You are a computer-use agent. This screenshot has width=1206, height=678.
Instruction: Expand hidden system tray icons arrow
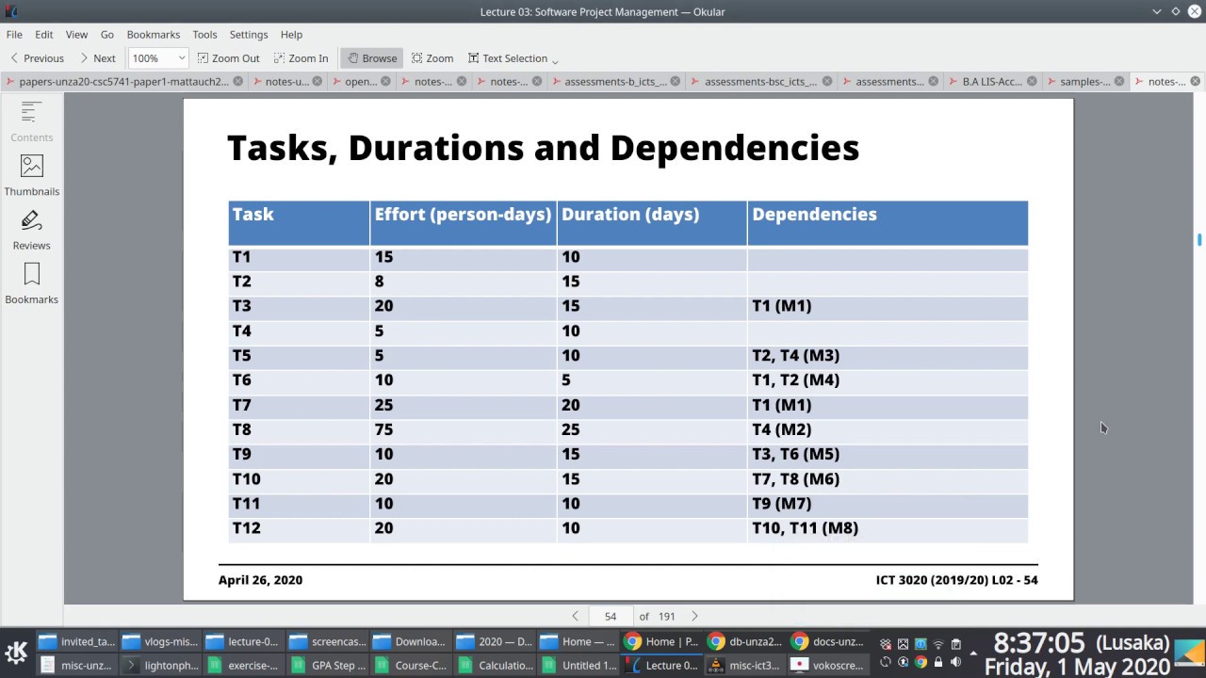click(974, 653)
